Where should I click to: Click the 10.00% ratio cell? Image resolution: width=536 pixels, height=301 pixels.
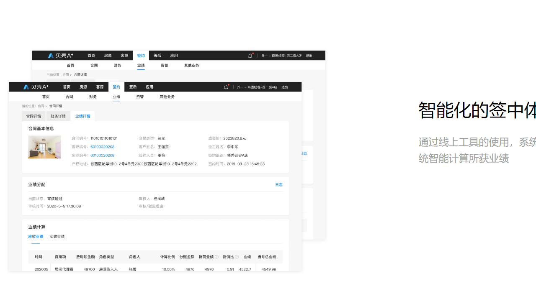click(169, 270)
